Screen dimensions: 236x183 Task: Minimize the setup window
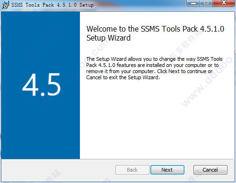(x=193, y=3)
